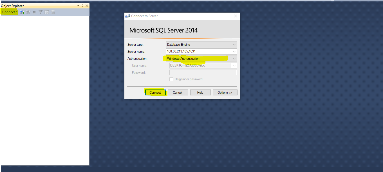The width and height of the screenshot is (383, 172).
Task: Click the Connect Object Explorer icon
Action: point(22,12)
